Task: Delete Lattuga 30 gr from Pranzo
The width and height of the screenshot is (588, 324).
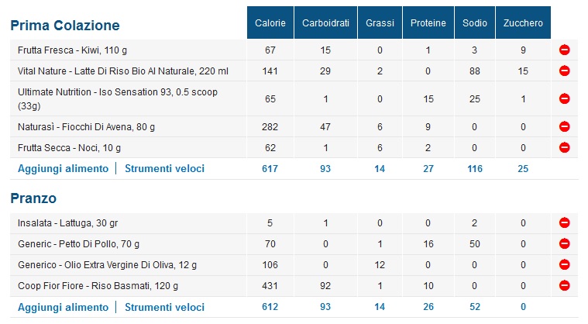Action: pyautogui.click(x=565, y=222)
